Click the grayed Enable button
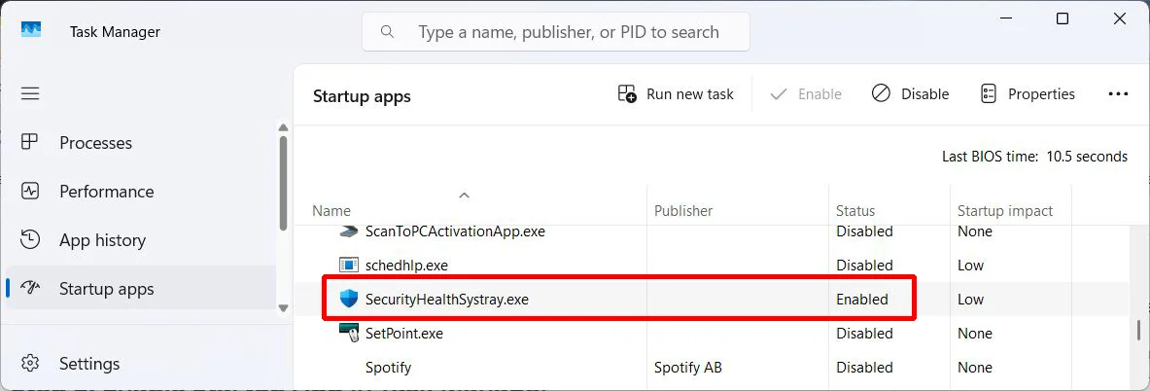1150x391 pixels. (806, 94)
